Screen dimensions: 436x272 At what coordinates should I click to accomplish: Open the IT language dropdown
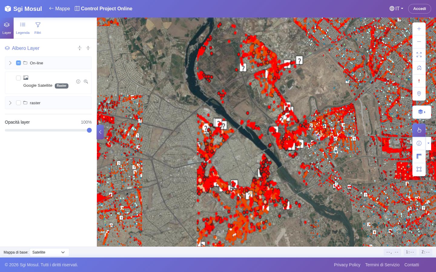396,9
